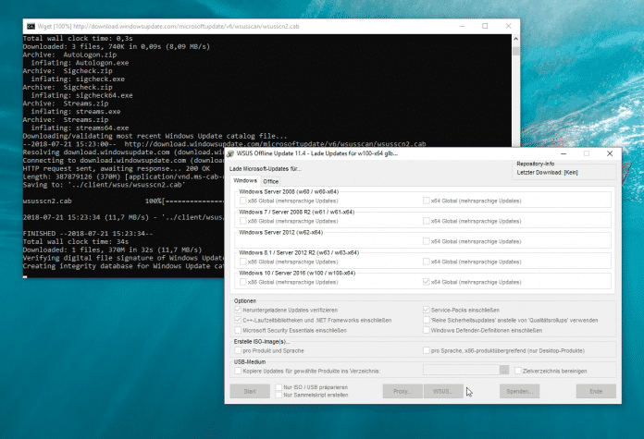Enable Windows Server 2012 x64 Global updates
Screen dimensions: 644x439
[426, 241]
